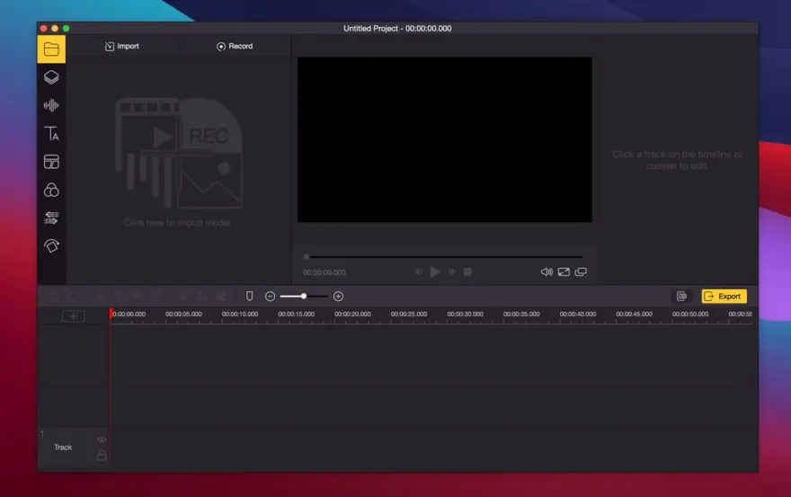Open the split-screen templates panel in sidebar
The height and width of the screenshot is (497, 791).
coord(51,162)
